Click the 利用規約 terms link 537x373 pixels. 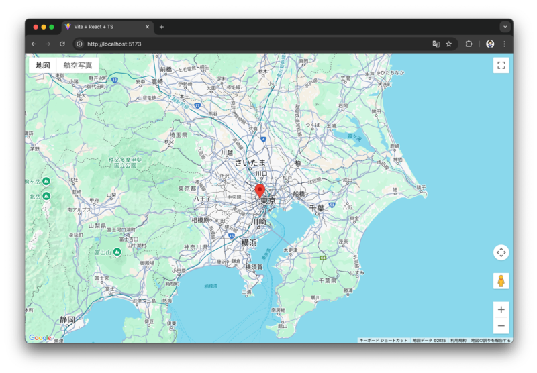click(x=458, y=341)
